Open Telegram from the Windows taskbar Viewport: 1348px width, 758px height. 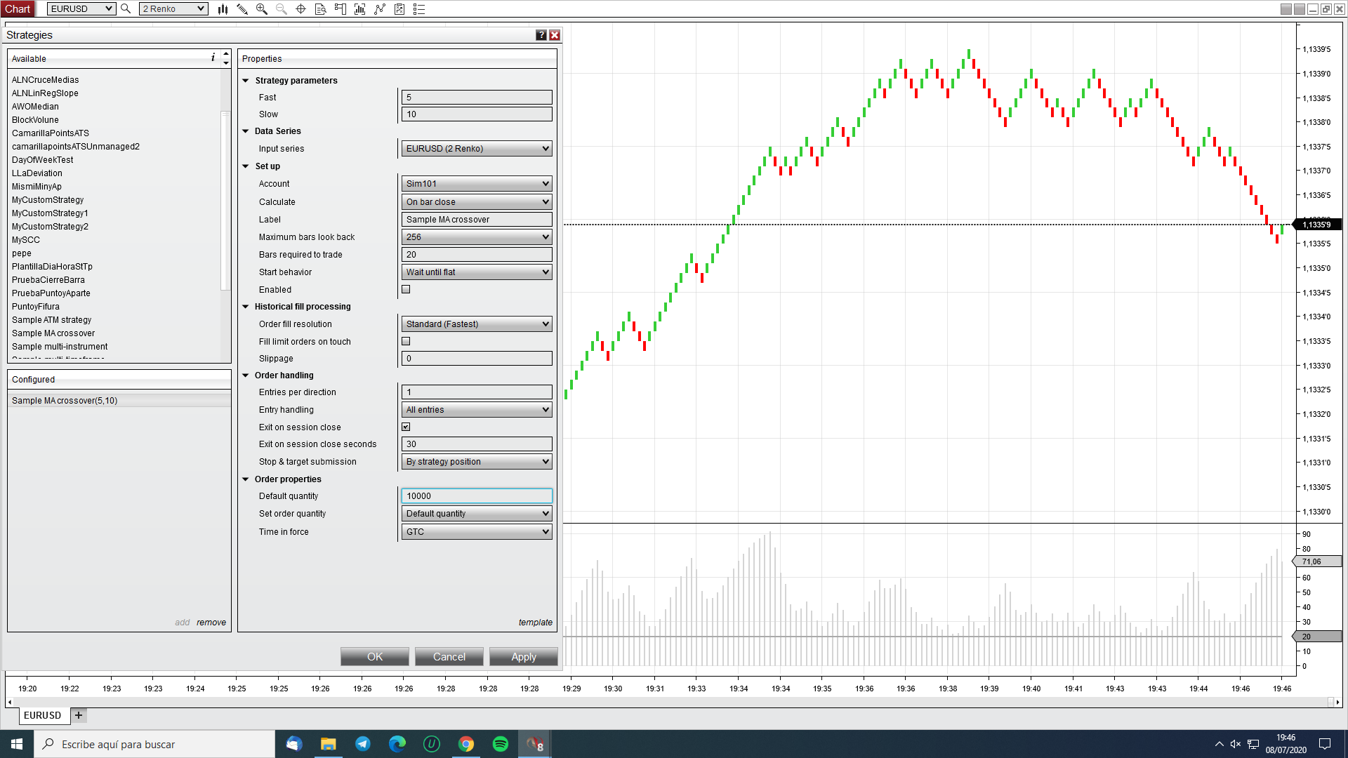click(363, 744)
